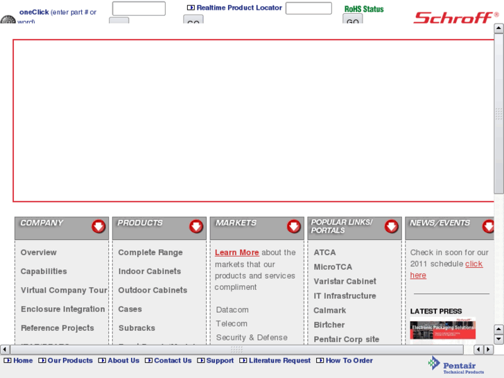Viewport: 504px width, 378px height.
Task: Expand the POPULAR LINKS/PORTALS red arrow
Action: point(392,227)
